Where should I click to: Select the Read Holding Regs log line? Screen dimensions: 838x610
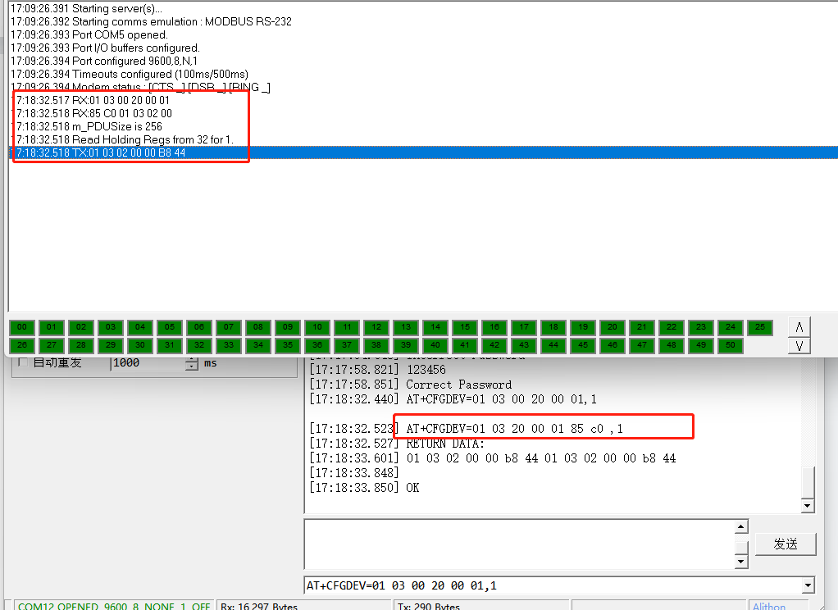pyautogui.click(x=125, y=139)
